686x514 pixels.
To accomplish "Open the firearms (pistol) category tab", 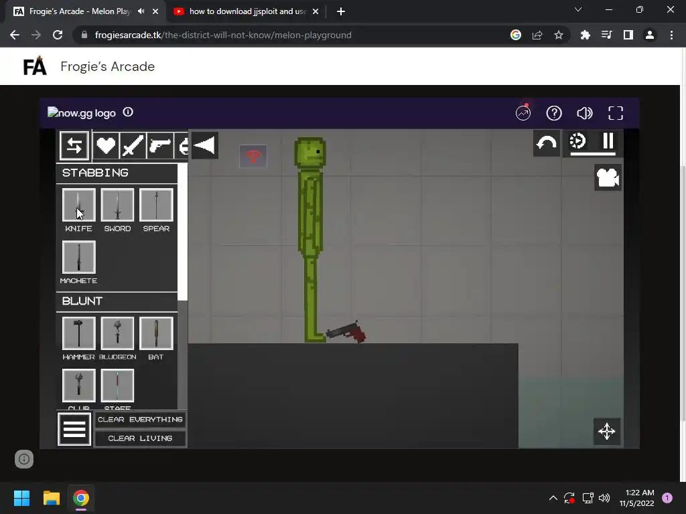I will (159, 145).
